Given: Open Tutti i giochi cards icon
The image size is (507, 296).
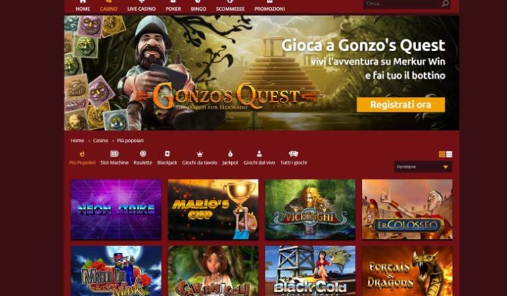Looking at the screenshot, I should [x=293, y=153].
